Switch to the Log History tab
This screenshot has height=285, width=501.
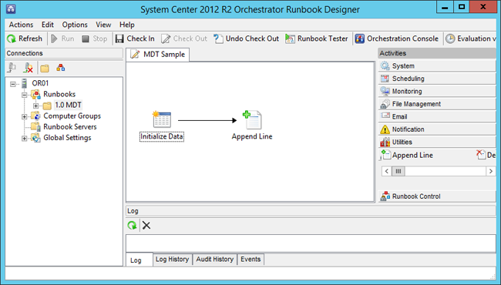pos(173,259)
